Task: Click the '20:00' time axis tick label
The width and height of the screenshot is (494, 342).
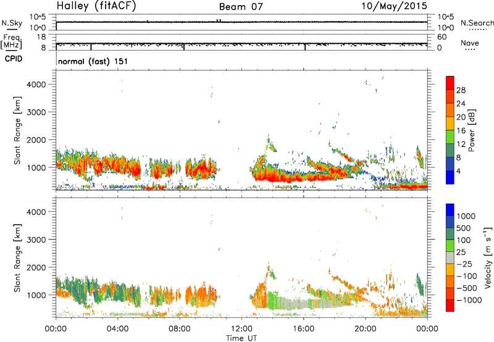Action: (366, 329)
